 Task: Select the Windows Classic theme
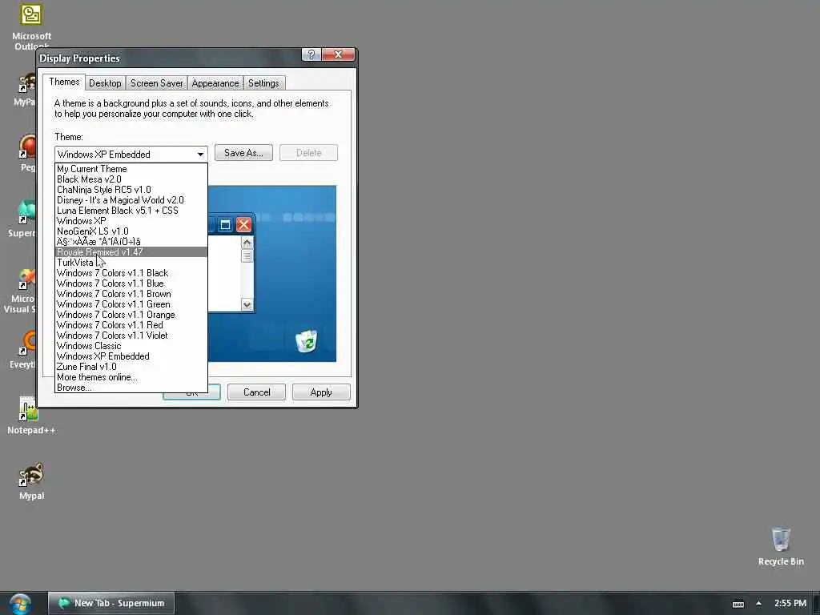(131, 346)
